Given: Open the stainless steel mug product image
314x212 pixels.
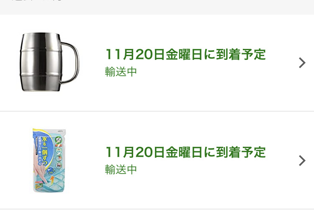Looking at the screenshot, I should (x=49, y=62).
